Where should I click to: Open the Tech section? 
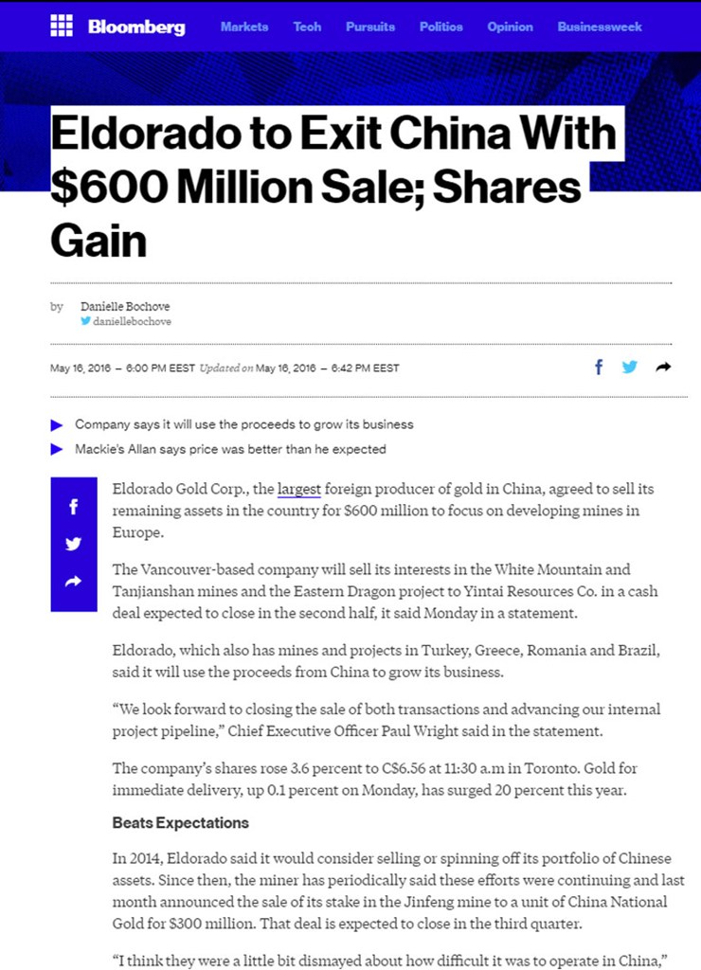point(307,27)
